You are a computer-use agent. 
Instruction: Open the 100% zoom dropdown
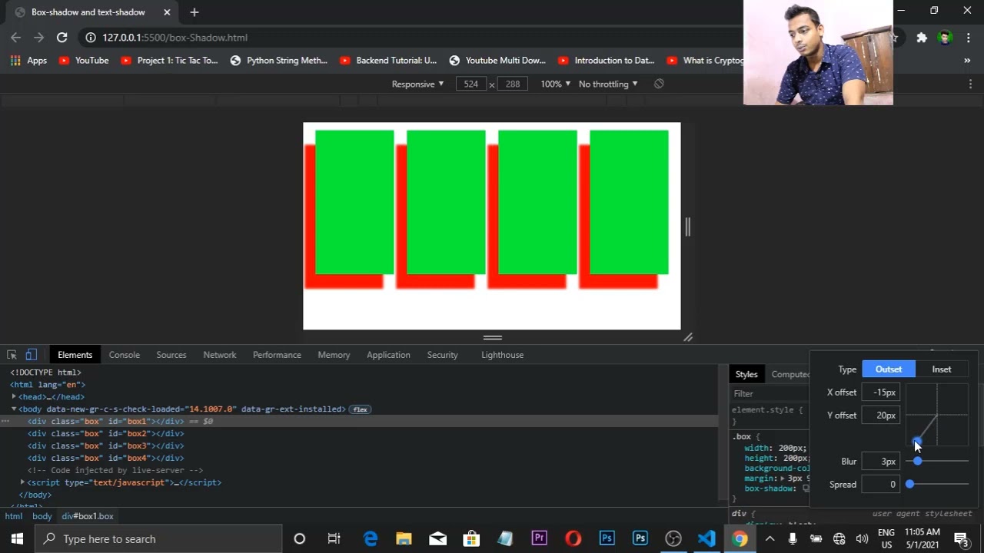coord(555,84)
